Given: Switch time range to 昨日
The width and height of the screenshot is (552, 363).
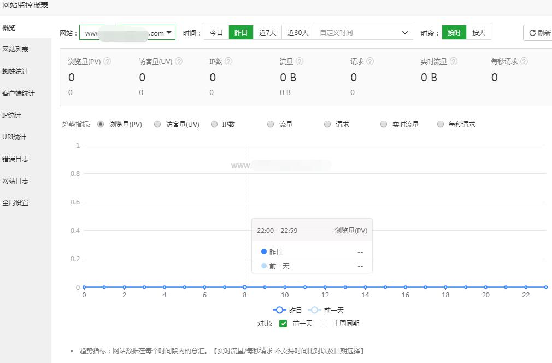Looking at the screenshot, I should click(x=241, y=32).
